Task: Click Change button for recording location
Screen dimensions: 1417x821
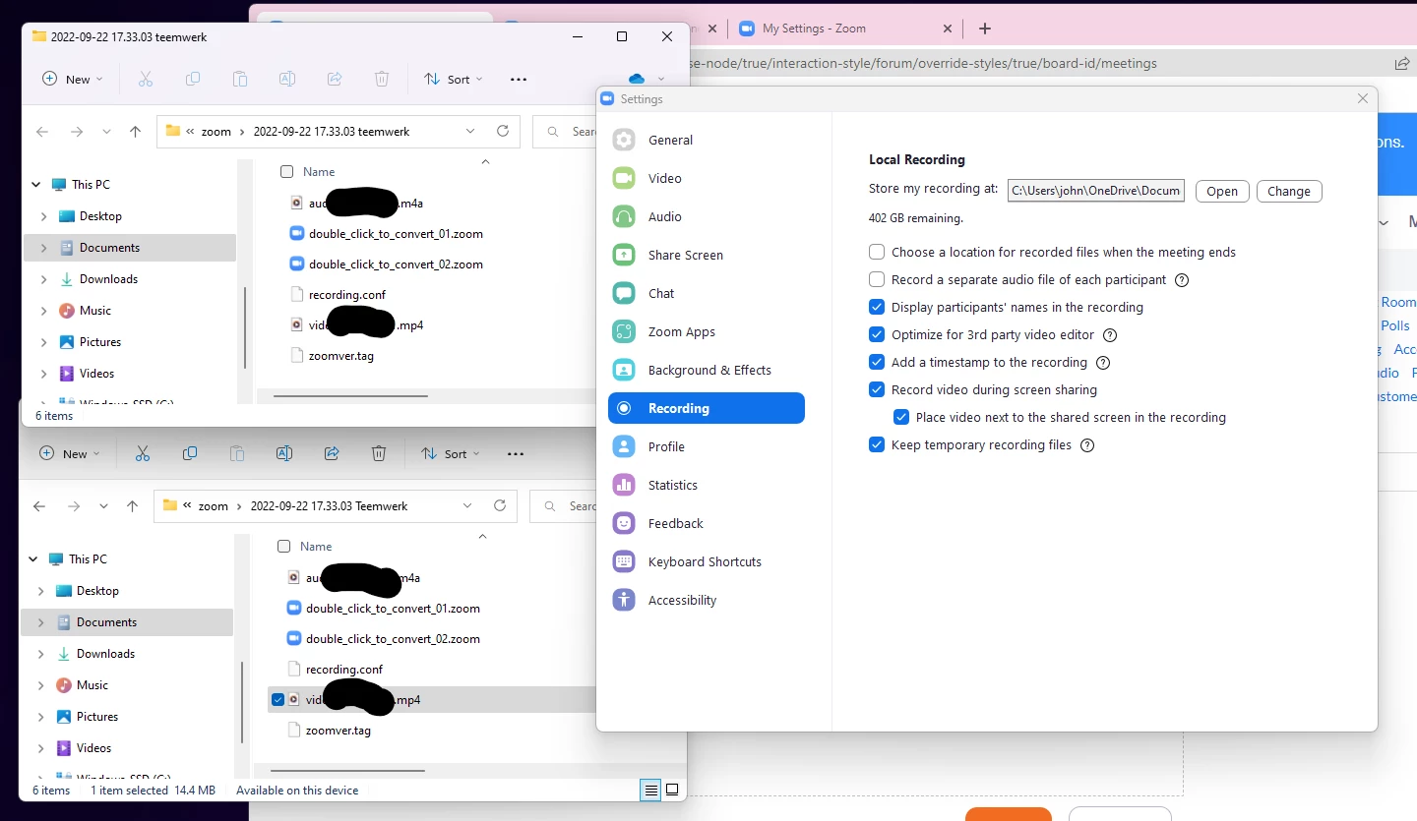Action: 1289,191
